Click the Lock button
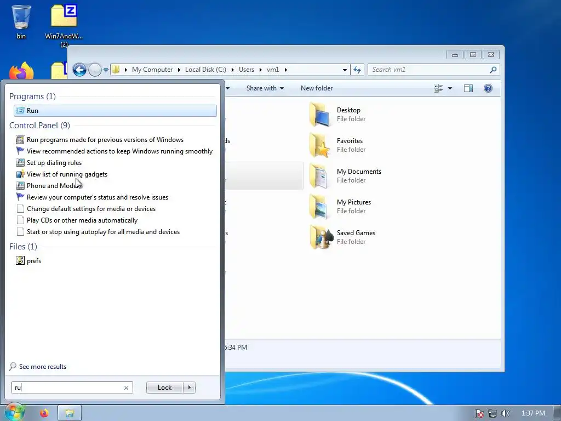561x421 pixels. point(164,388)
